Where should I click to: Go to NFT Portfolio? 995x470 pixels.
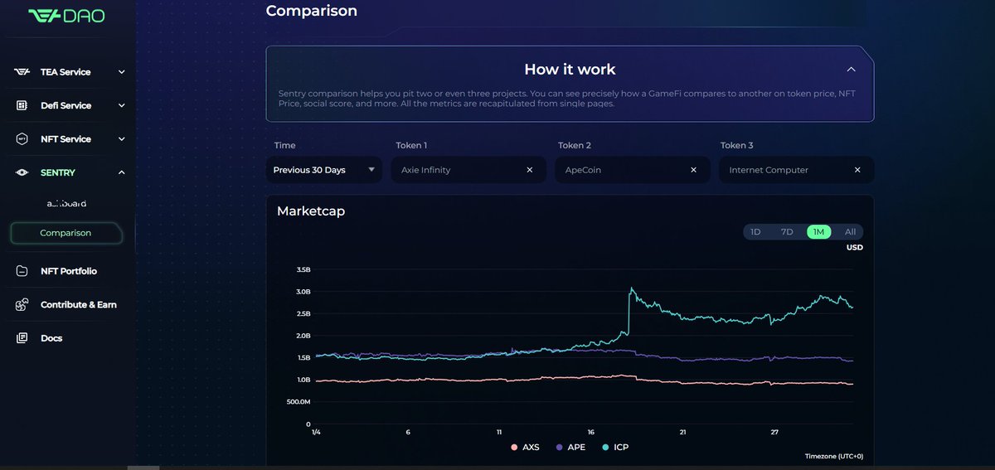pos(68,271)
